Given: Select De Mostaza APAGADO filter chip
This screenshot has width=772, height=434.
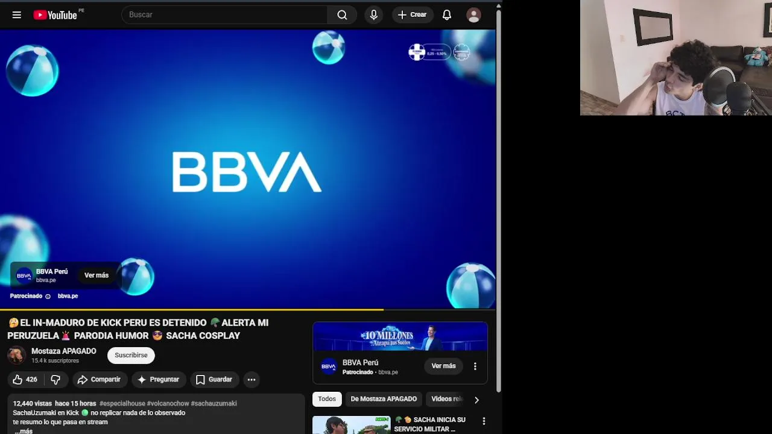Looking at the screenshot, I should [x=384, y=399].
